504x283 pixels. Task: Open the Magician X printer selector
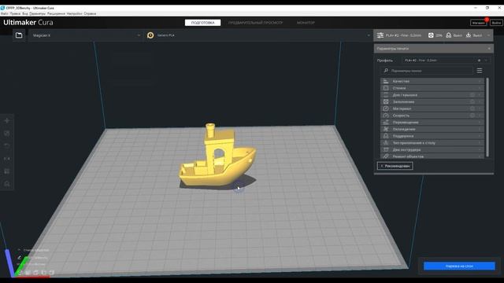click(x=86, y=35)
